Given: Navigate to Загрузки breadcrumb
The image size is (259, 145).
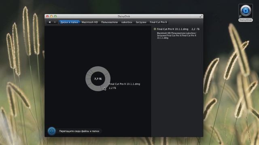Looking at the screenshot, I should 141,22.
